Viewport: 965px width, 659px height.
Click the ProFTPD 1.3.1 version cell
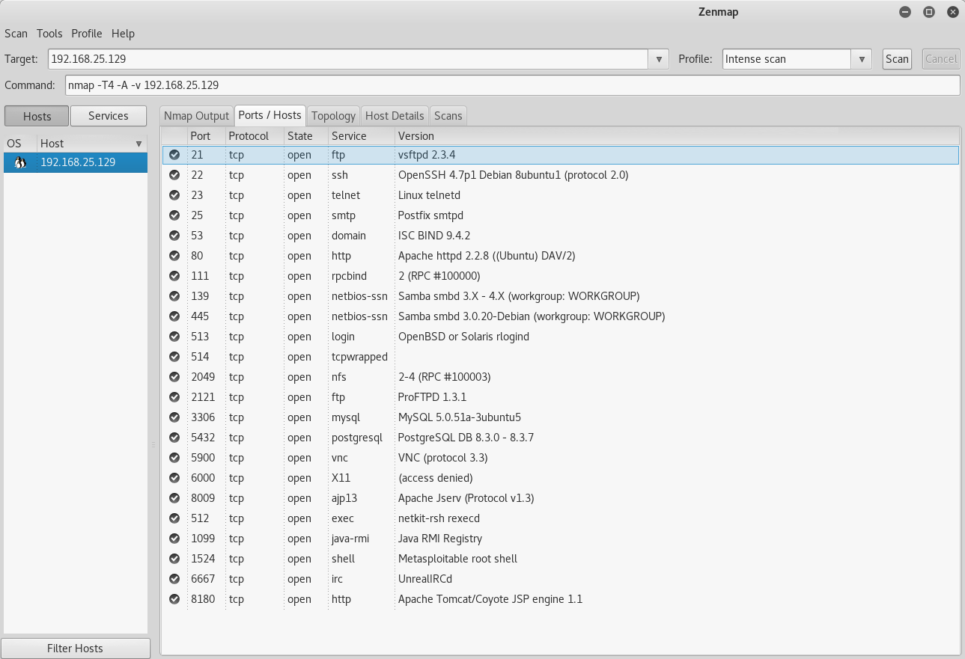tap(432, 397)
